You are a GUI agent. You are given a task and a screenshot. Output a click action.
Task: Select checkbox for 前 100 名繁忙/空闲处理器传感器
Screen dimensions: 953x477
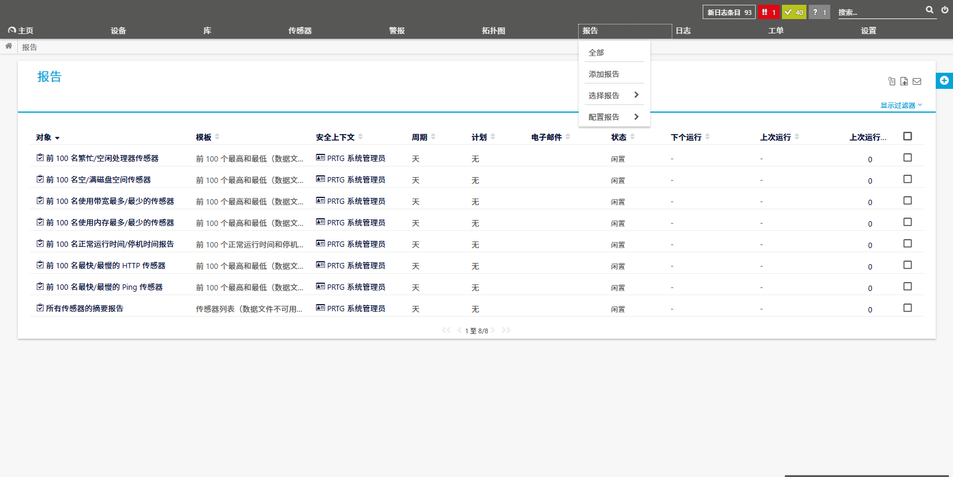point(907,158)
